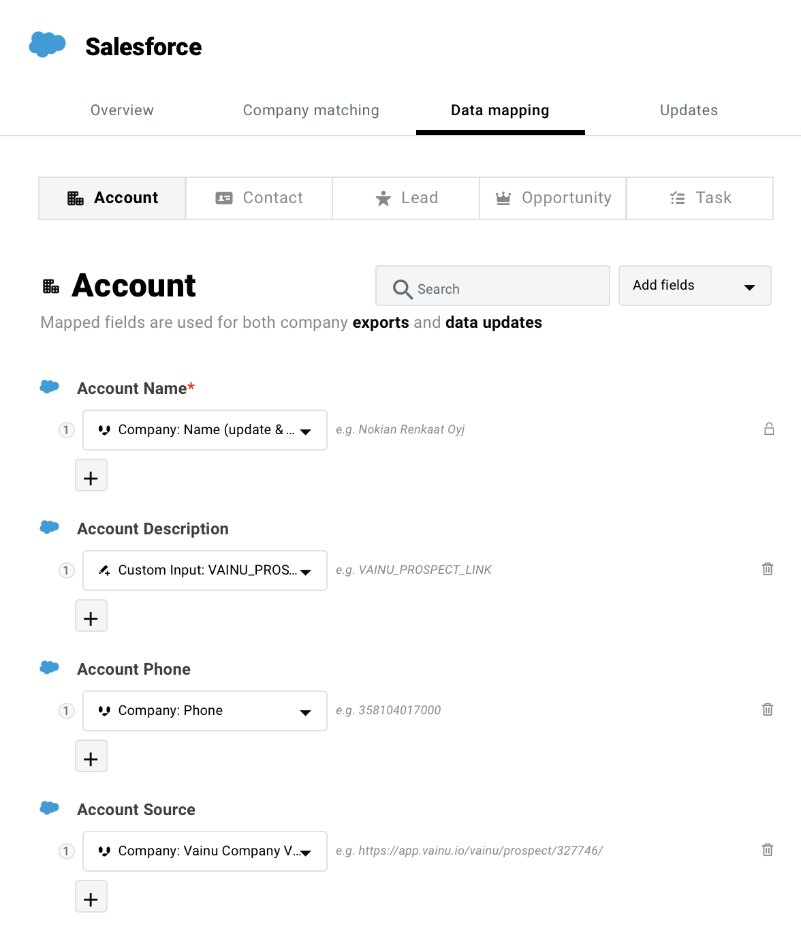Select the Contact object tab

pos(259,198)
